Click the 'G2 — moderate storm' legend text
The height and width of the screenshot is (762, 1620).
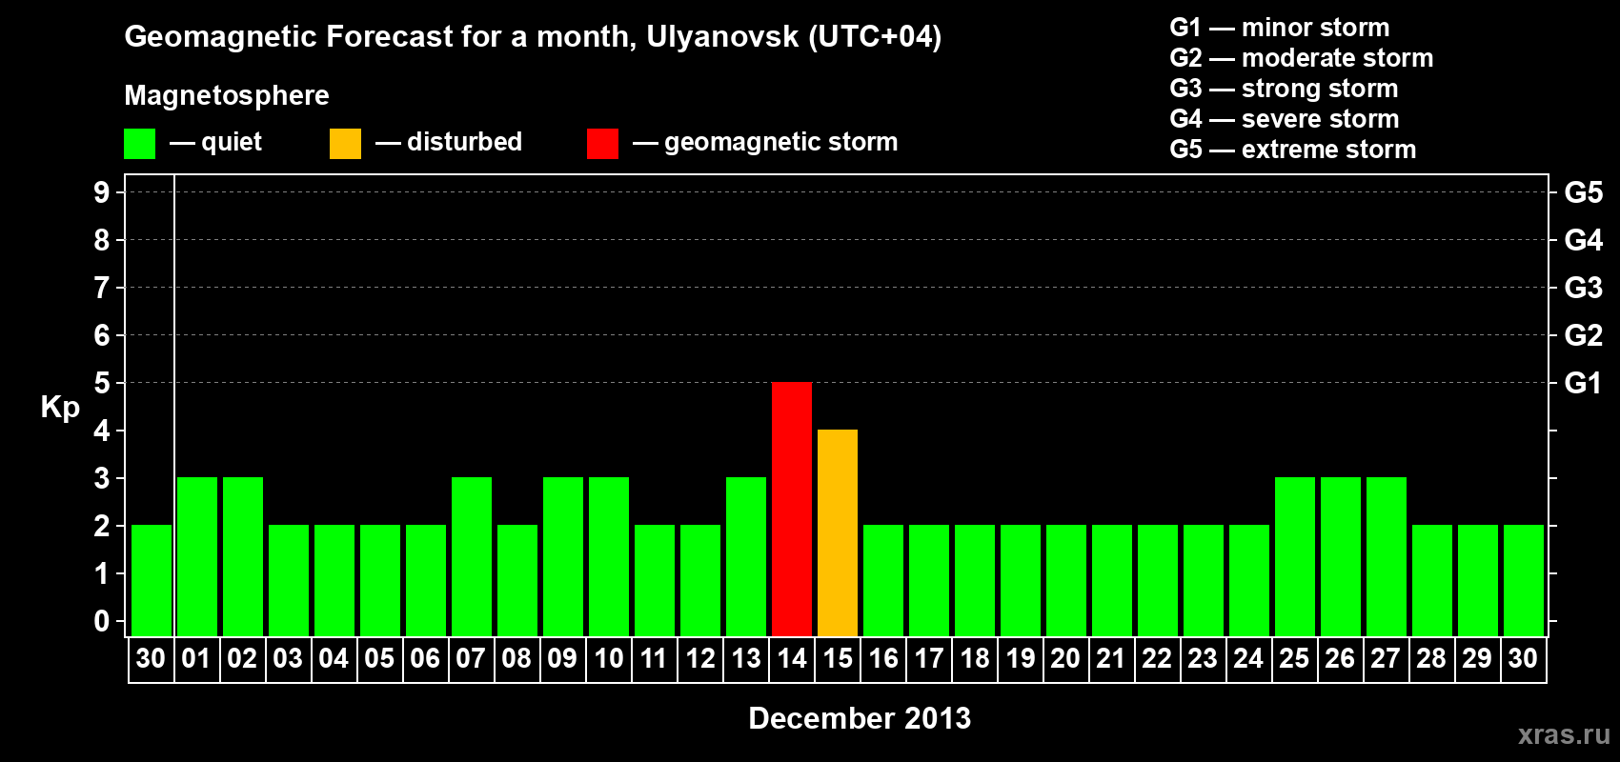point(1302,58)
